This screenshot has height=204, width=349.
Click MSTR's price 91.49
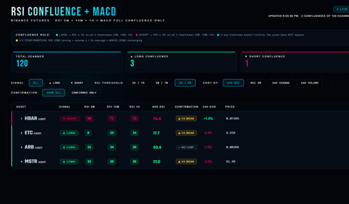231,161
